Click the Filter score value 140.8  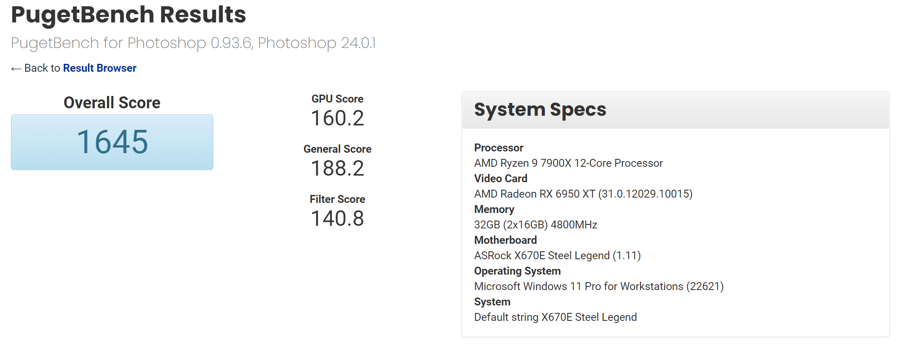pos(337,219)
